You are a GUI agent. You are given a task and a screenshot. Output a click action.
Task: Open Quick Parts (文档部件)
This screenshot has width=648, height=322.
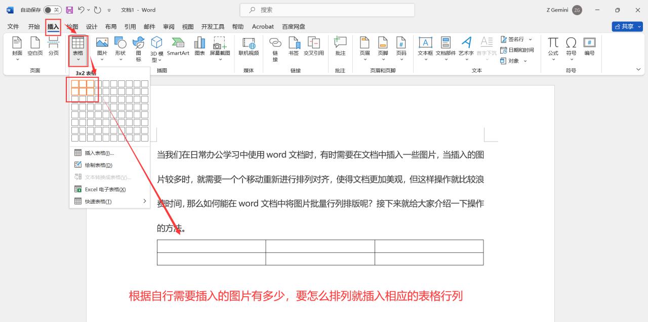[x=445, y=49]
